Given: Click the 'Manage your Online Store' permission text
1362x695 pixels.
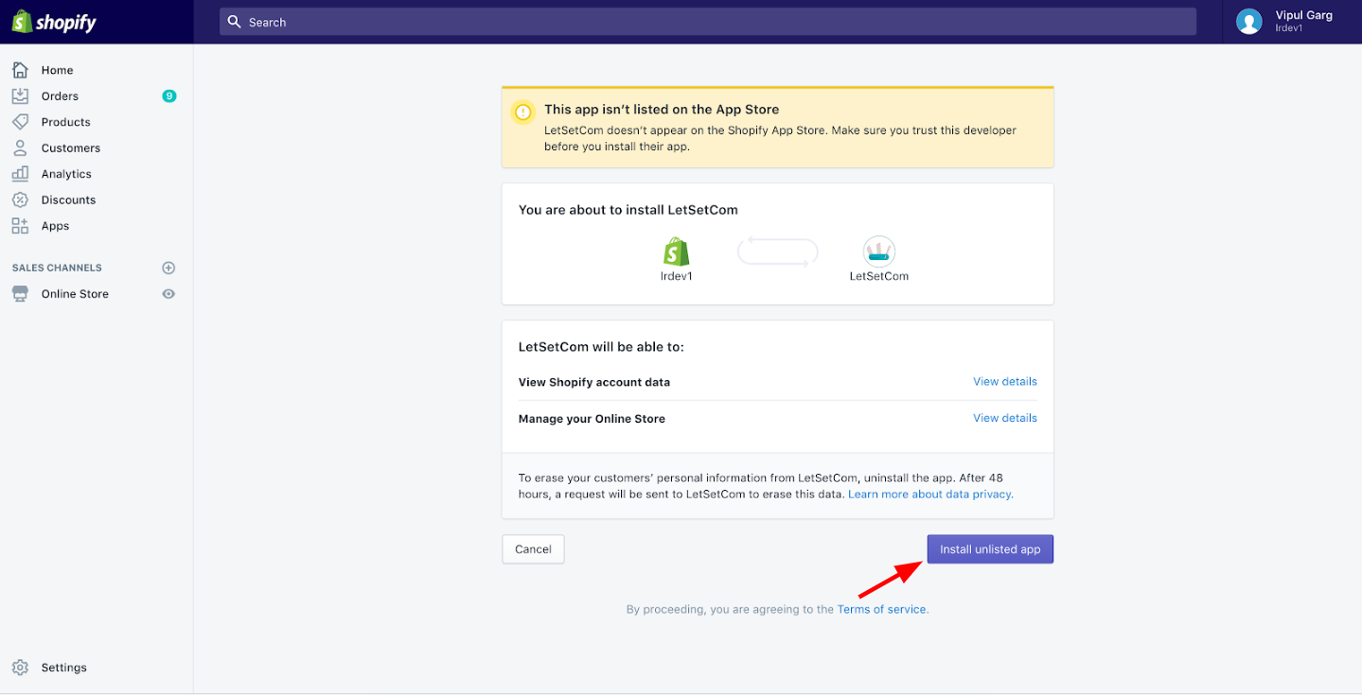Looking at the screenshot, I should [x=592, y=419].
